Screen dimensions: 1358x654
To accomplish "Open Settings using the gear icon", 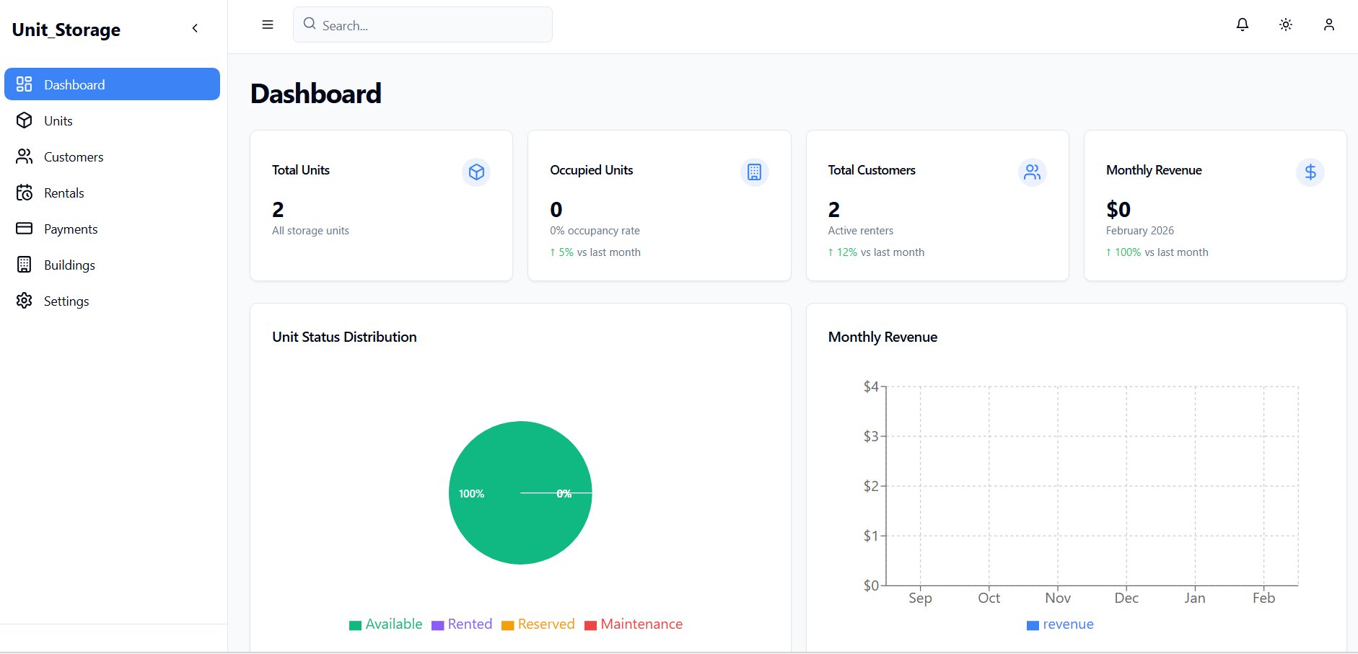I will coord(25,301).
